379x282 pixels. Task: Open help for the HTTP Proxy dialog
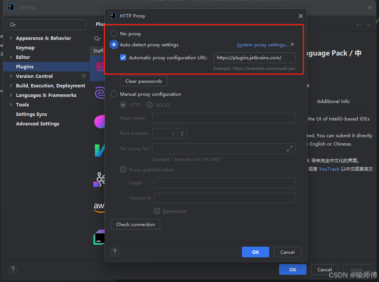(115, 252)
